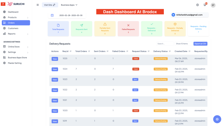Click the Search input field
The height and width of the screenshot is (126, 224).
pos(165,44)
